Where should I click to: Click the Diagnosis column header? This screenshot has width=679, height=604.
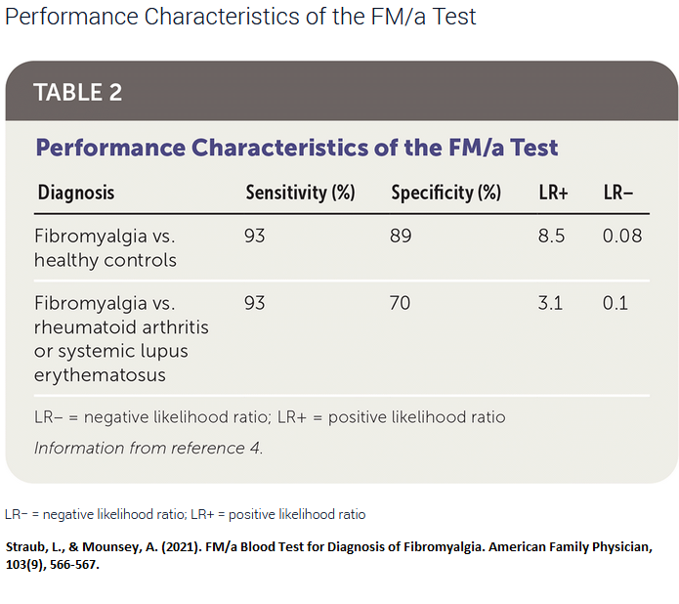(76, 193)
